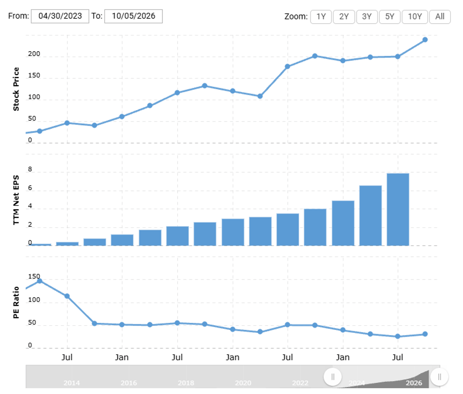The height and width of the screenshot is (394, 463).
Task: Click the tallest TTM Net EPS bar
Action: point(398,209)
